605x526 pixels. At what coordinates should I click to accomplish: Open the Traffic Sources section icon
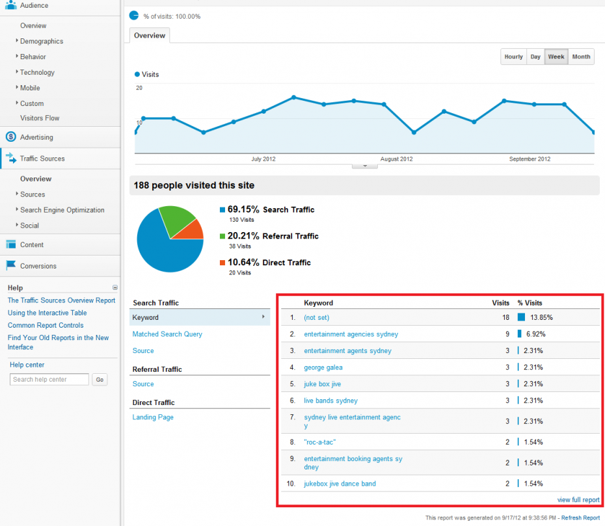10,158
